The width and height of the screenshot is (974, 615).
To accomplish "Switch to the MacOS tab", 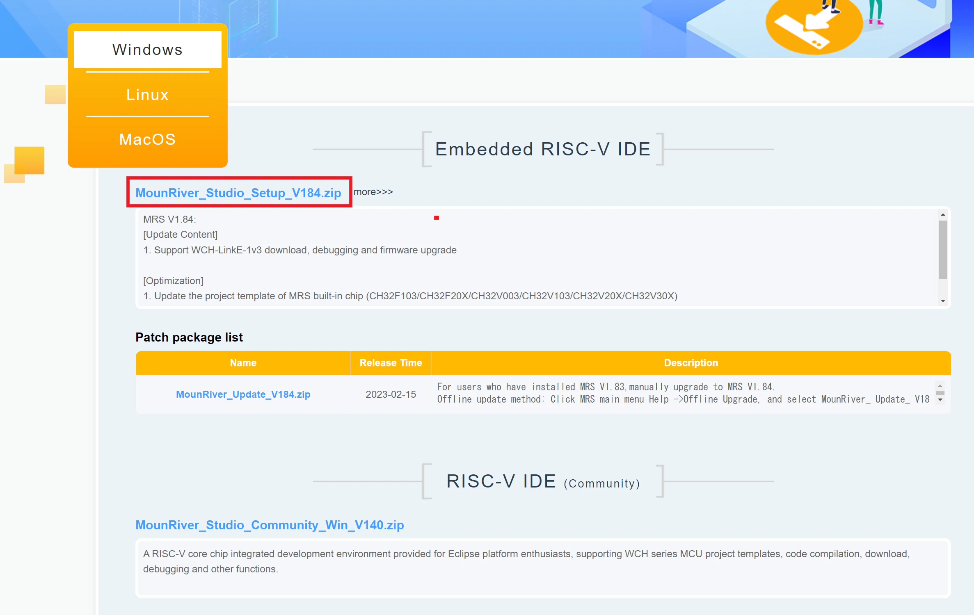I will 147,139.
